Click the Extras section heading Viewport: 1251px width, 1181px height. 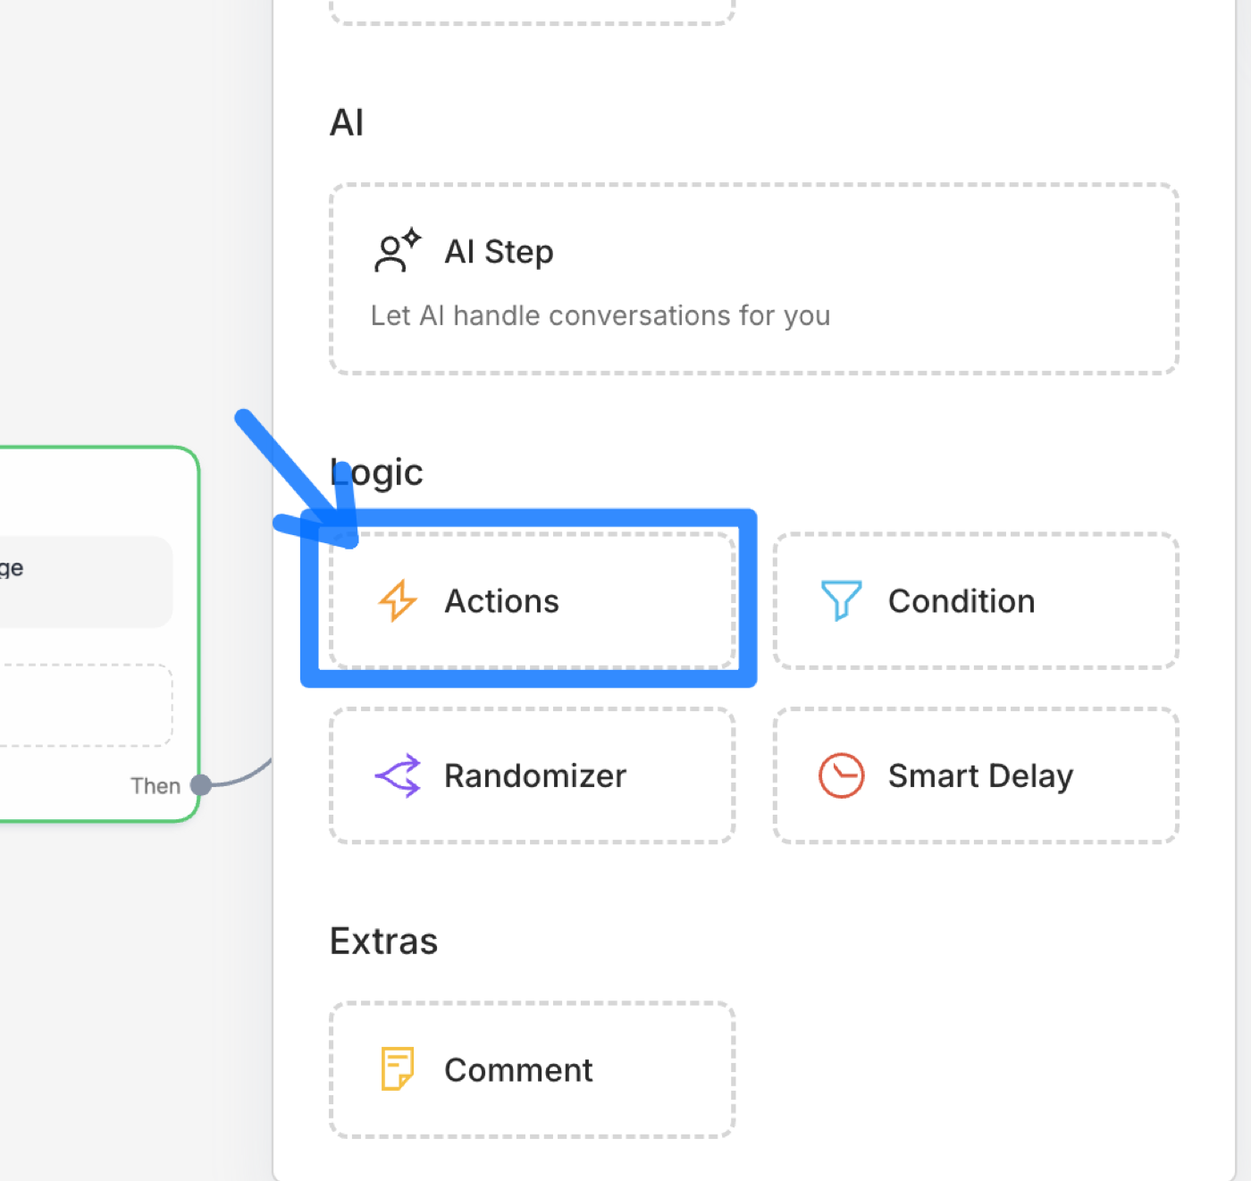(384, 941)
